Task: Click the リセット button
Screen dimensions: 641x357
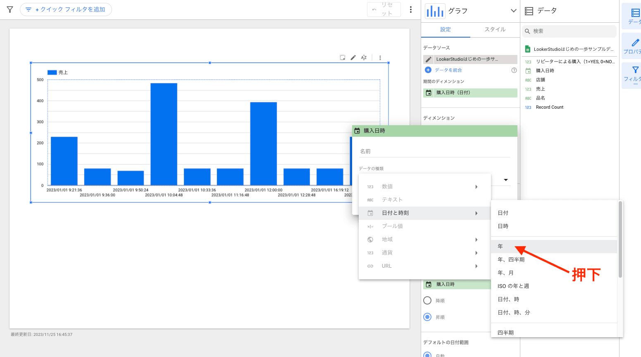Action: pos(384,10)
